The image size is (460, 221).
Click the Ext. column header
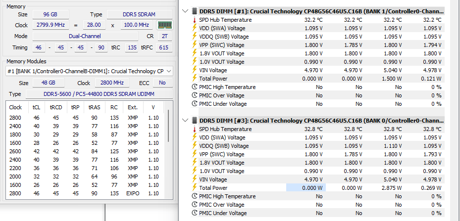[x=133, y=107]
